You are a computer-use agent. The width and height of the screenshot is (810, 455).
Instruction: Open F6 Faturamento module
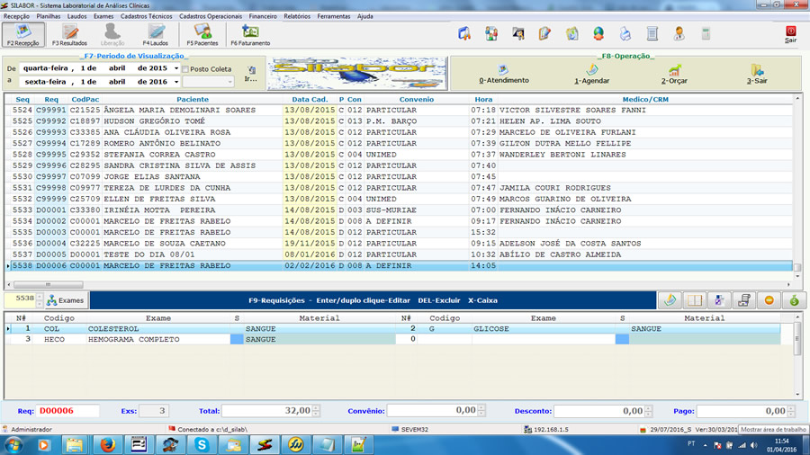point(249,34)
